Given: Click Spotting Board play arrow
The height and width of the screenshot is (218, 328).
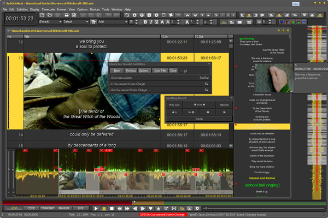Looking at the screenshot, I should [x=224, y=112].
